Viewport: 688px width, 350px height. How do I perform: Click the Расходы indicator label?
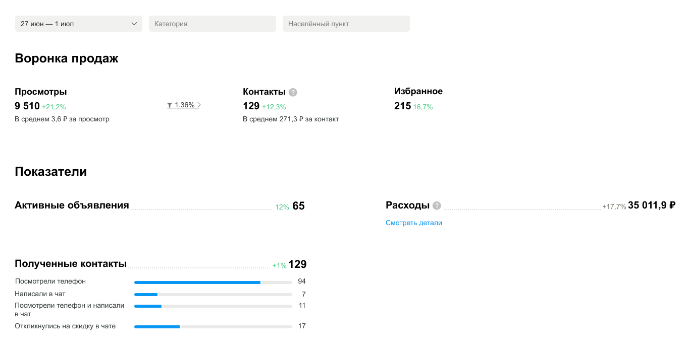click(407, 205)
